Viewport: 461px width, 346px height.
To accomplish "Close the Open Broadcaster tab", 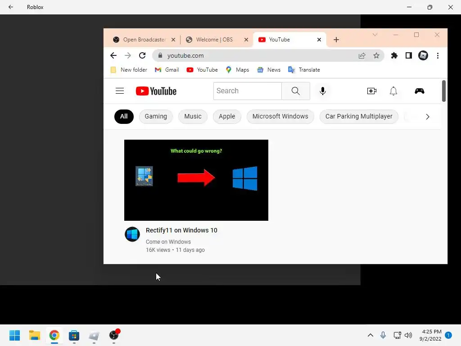I will click(x=173, y=40).
